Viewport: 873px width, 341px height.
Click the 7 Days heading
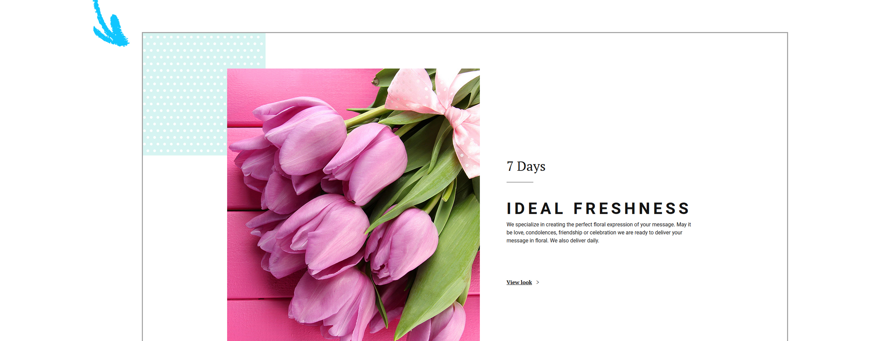coord(526,166)
